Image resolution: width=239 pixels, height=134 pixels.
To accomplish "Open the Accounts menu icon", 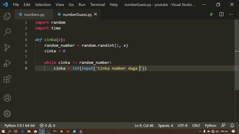I will point(7,98).
